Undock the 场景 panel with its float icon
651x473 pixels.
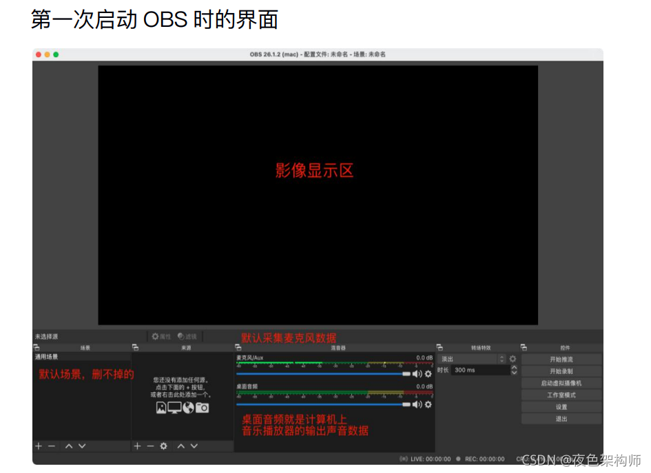point(37,347)
